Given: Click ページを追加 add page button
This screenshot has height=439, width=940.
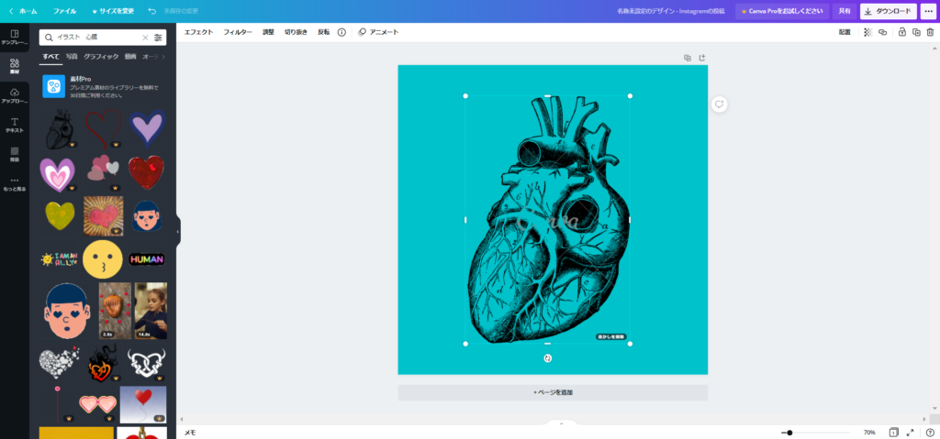Looking at the screenshot, I should pyautogui.click(x=553, y=392).
